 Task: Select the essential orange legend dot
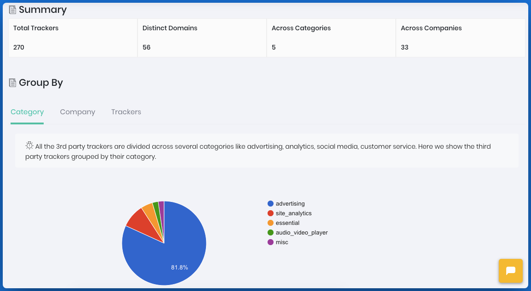click(x=271, y=223)
